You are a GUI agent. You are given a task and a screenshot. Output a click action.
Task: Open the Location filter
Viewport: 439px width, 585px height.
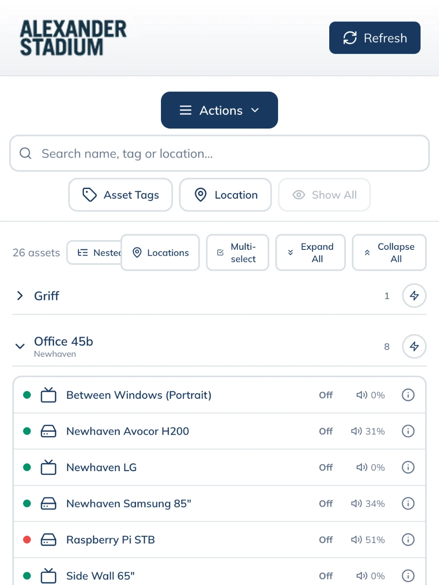225,195
